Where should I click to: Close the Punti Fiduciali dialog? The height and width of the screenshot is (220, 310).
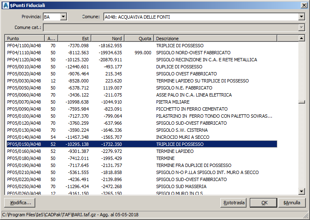point(303,5)
